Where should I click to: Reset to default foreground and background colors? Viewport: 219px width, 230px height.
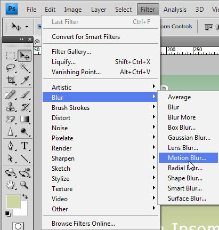click(x=7, y=213)
